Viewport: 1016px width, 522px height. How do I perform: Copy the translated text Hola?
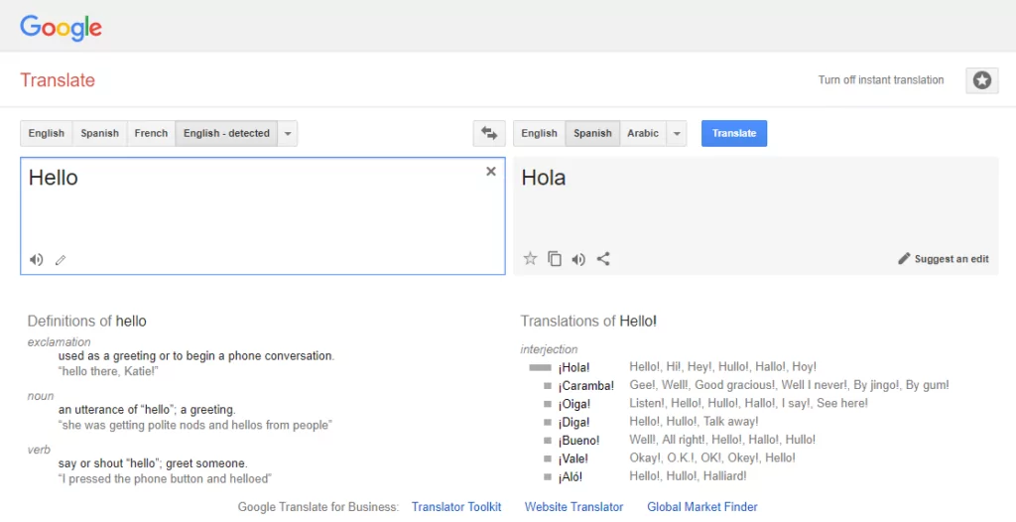(x=555, y=259)
